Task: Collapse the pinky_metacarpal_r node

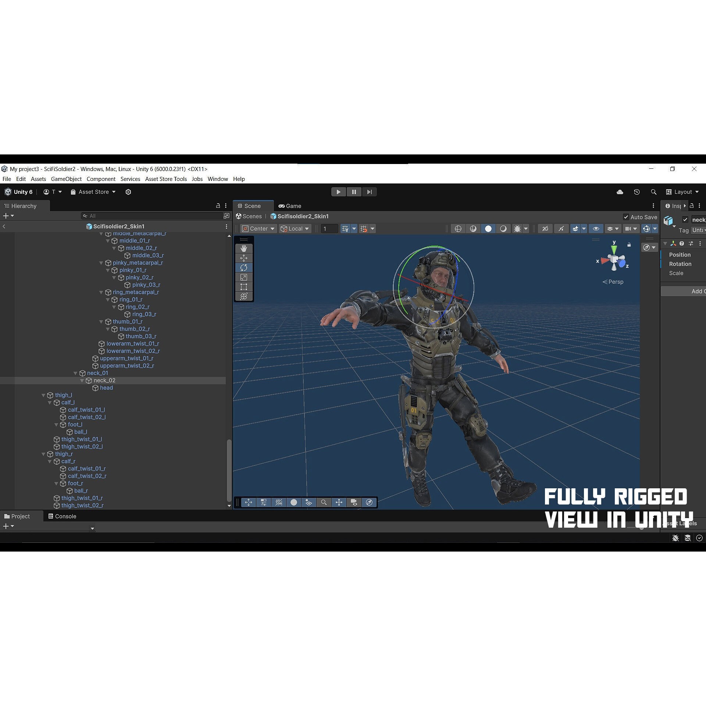Action: 101,263
